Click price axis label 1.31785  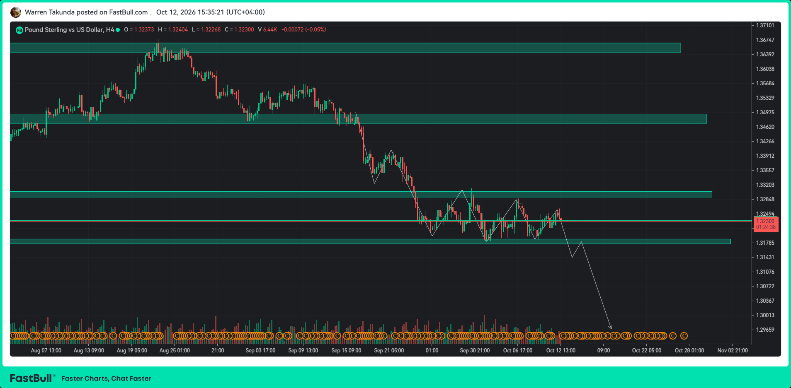tap(765, 243)
